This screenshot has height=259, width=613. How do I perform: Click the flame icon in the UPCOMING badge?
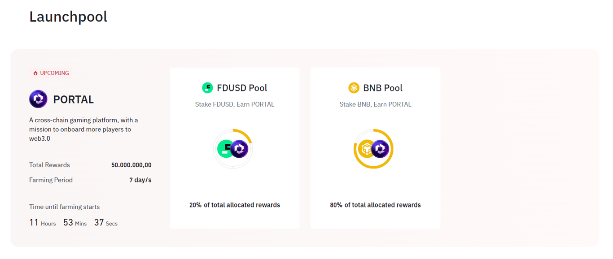(35, 73)
